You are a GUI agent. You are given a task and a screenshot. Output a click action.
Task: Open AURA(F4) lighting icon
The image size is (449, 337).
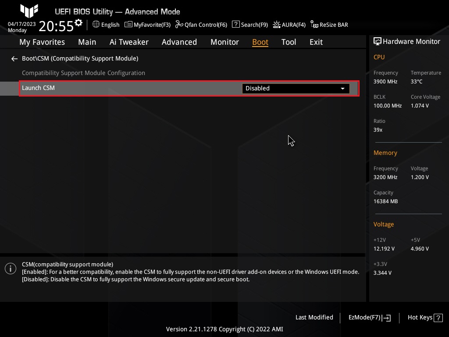tap(277, 25)
